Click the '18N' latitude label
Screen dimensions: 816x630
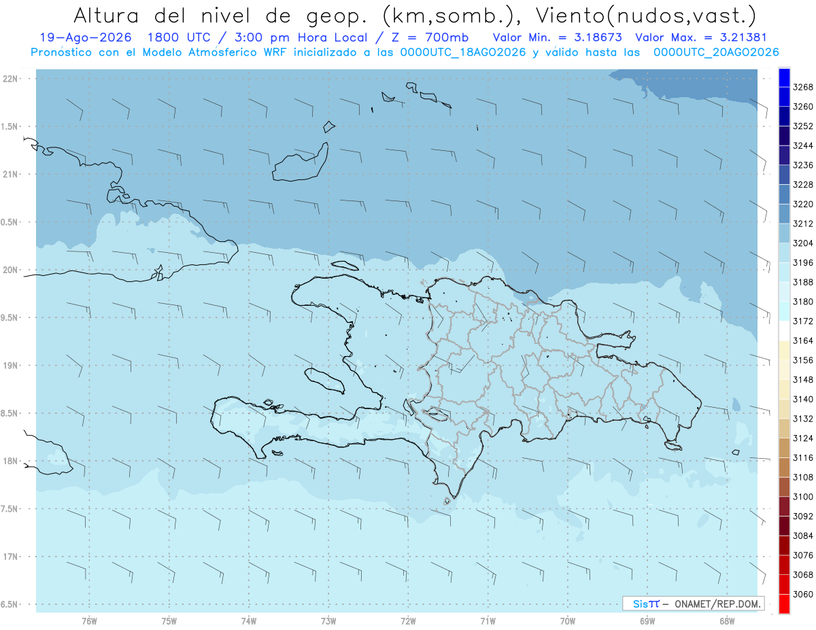pos(10,461)
